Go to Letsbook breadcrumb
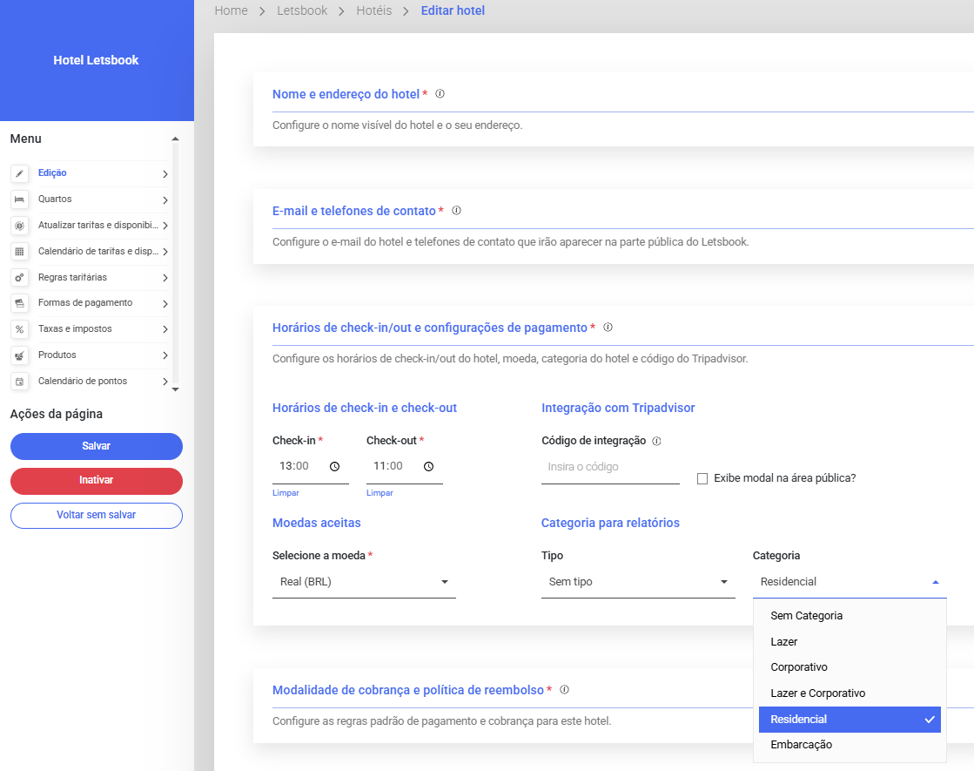Viewport: 974px width, 771px height. point(302,10)
